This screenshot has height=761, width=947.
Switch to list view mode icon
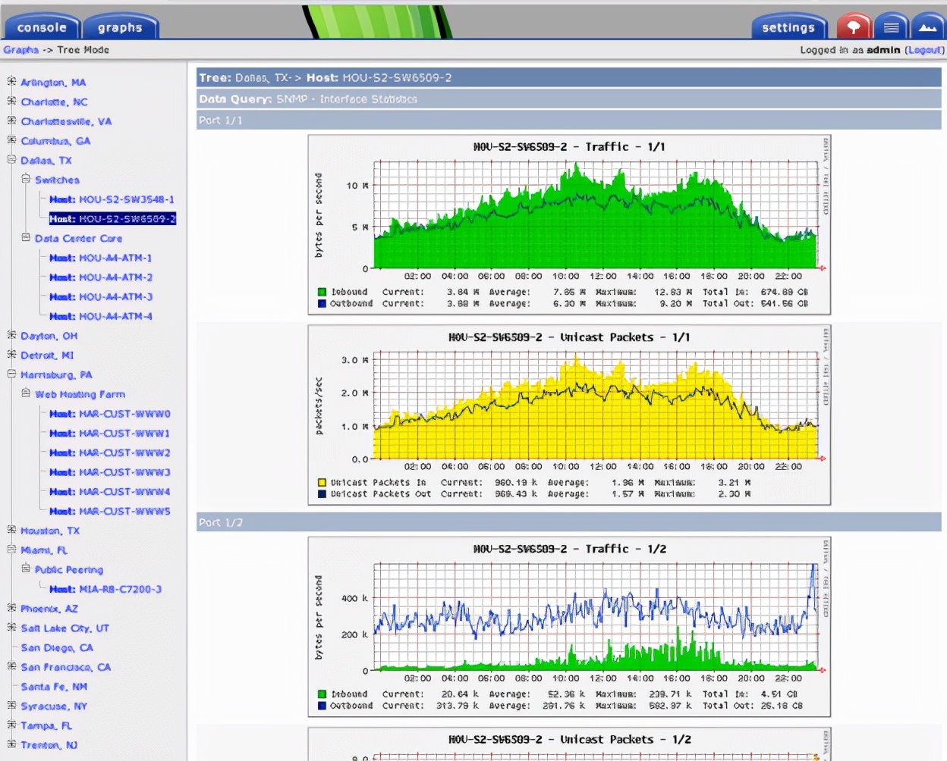(891, 27)
